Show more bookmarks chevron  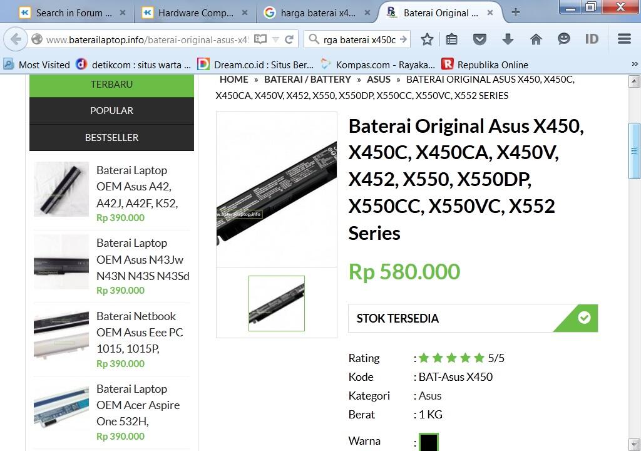[x=635, y=64]
